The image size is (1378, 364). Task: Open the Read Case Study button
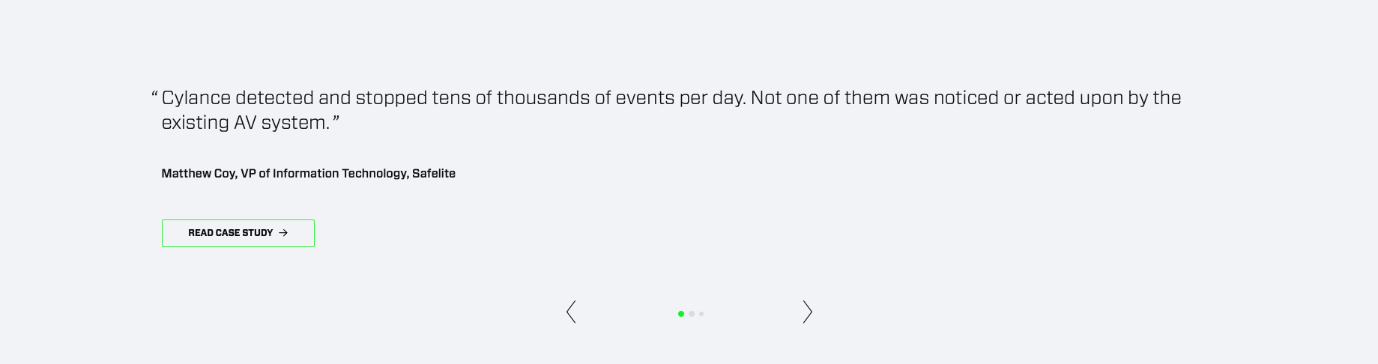click(x=238, y=233)
